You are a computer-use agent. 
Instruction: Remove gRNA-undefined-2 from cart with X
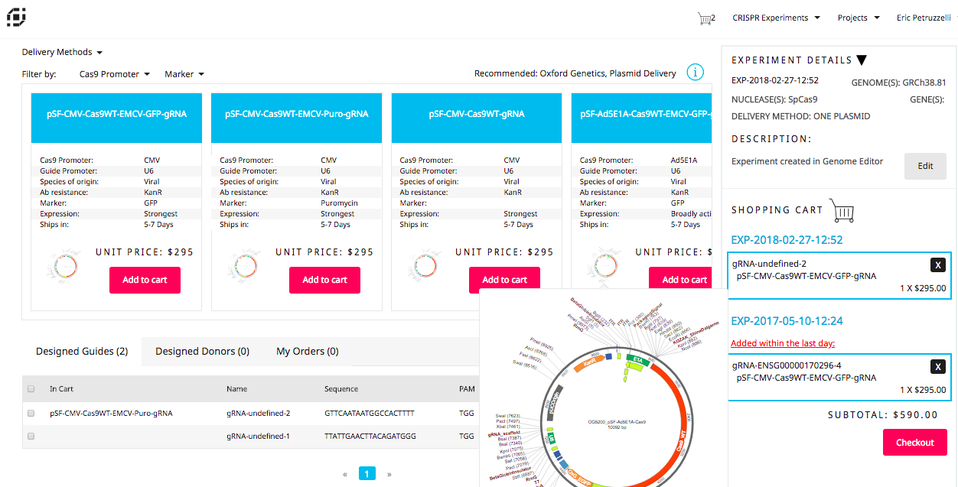pyautogui.click(x=937, y=265)
